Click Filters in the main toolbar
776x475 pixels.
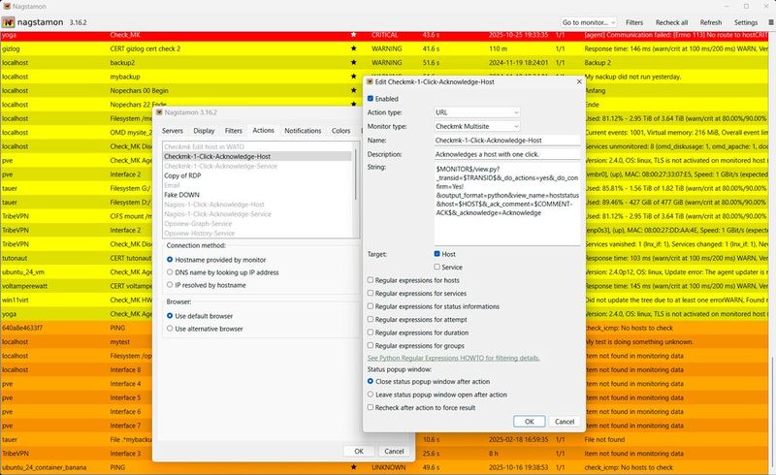click(x=634, y=22)
